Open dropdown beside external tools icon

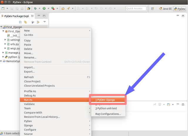coord(57,9)
